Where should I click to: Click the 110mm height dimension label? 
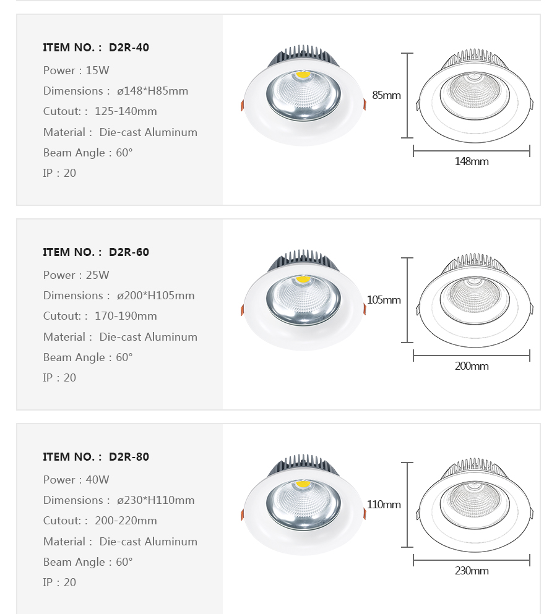[x=384, y=505]
